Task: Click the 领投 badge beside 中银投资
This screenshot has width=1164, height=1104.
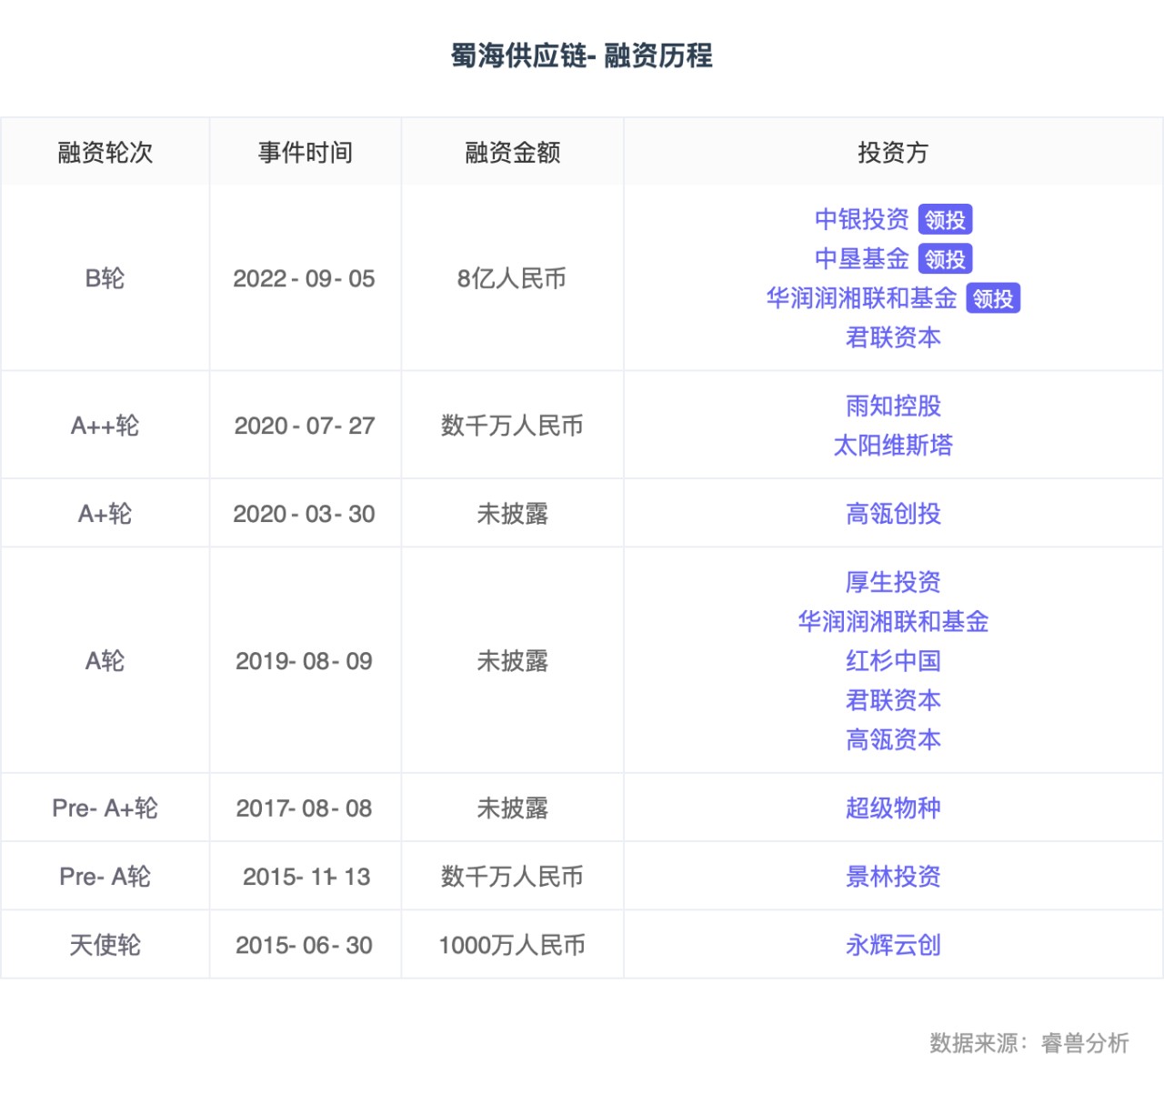Action: tap(946, 220)
